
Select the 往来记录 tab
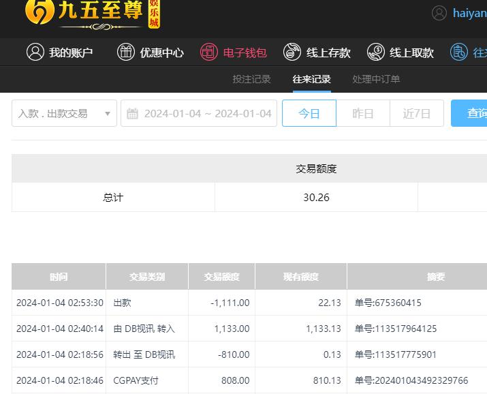[x=311, y=79]
